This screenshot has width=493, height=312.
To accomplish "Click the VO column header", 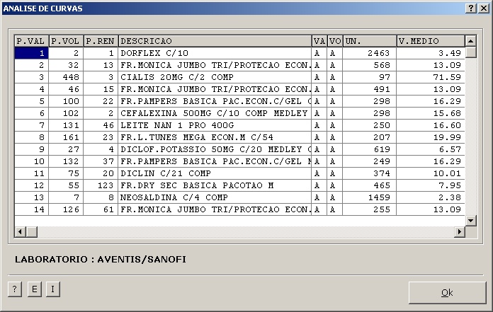I will [x=335, y=41].
